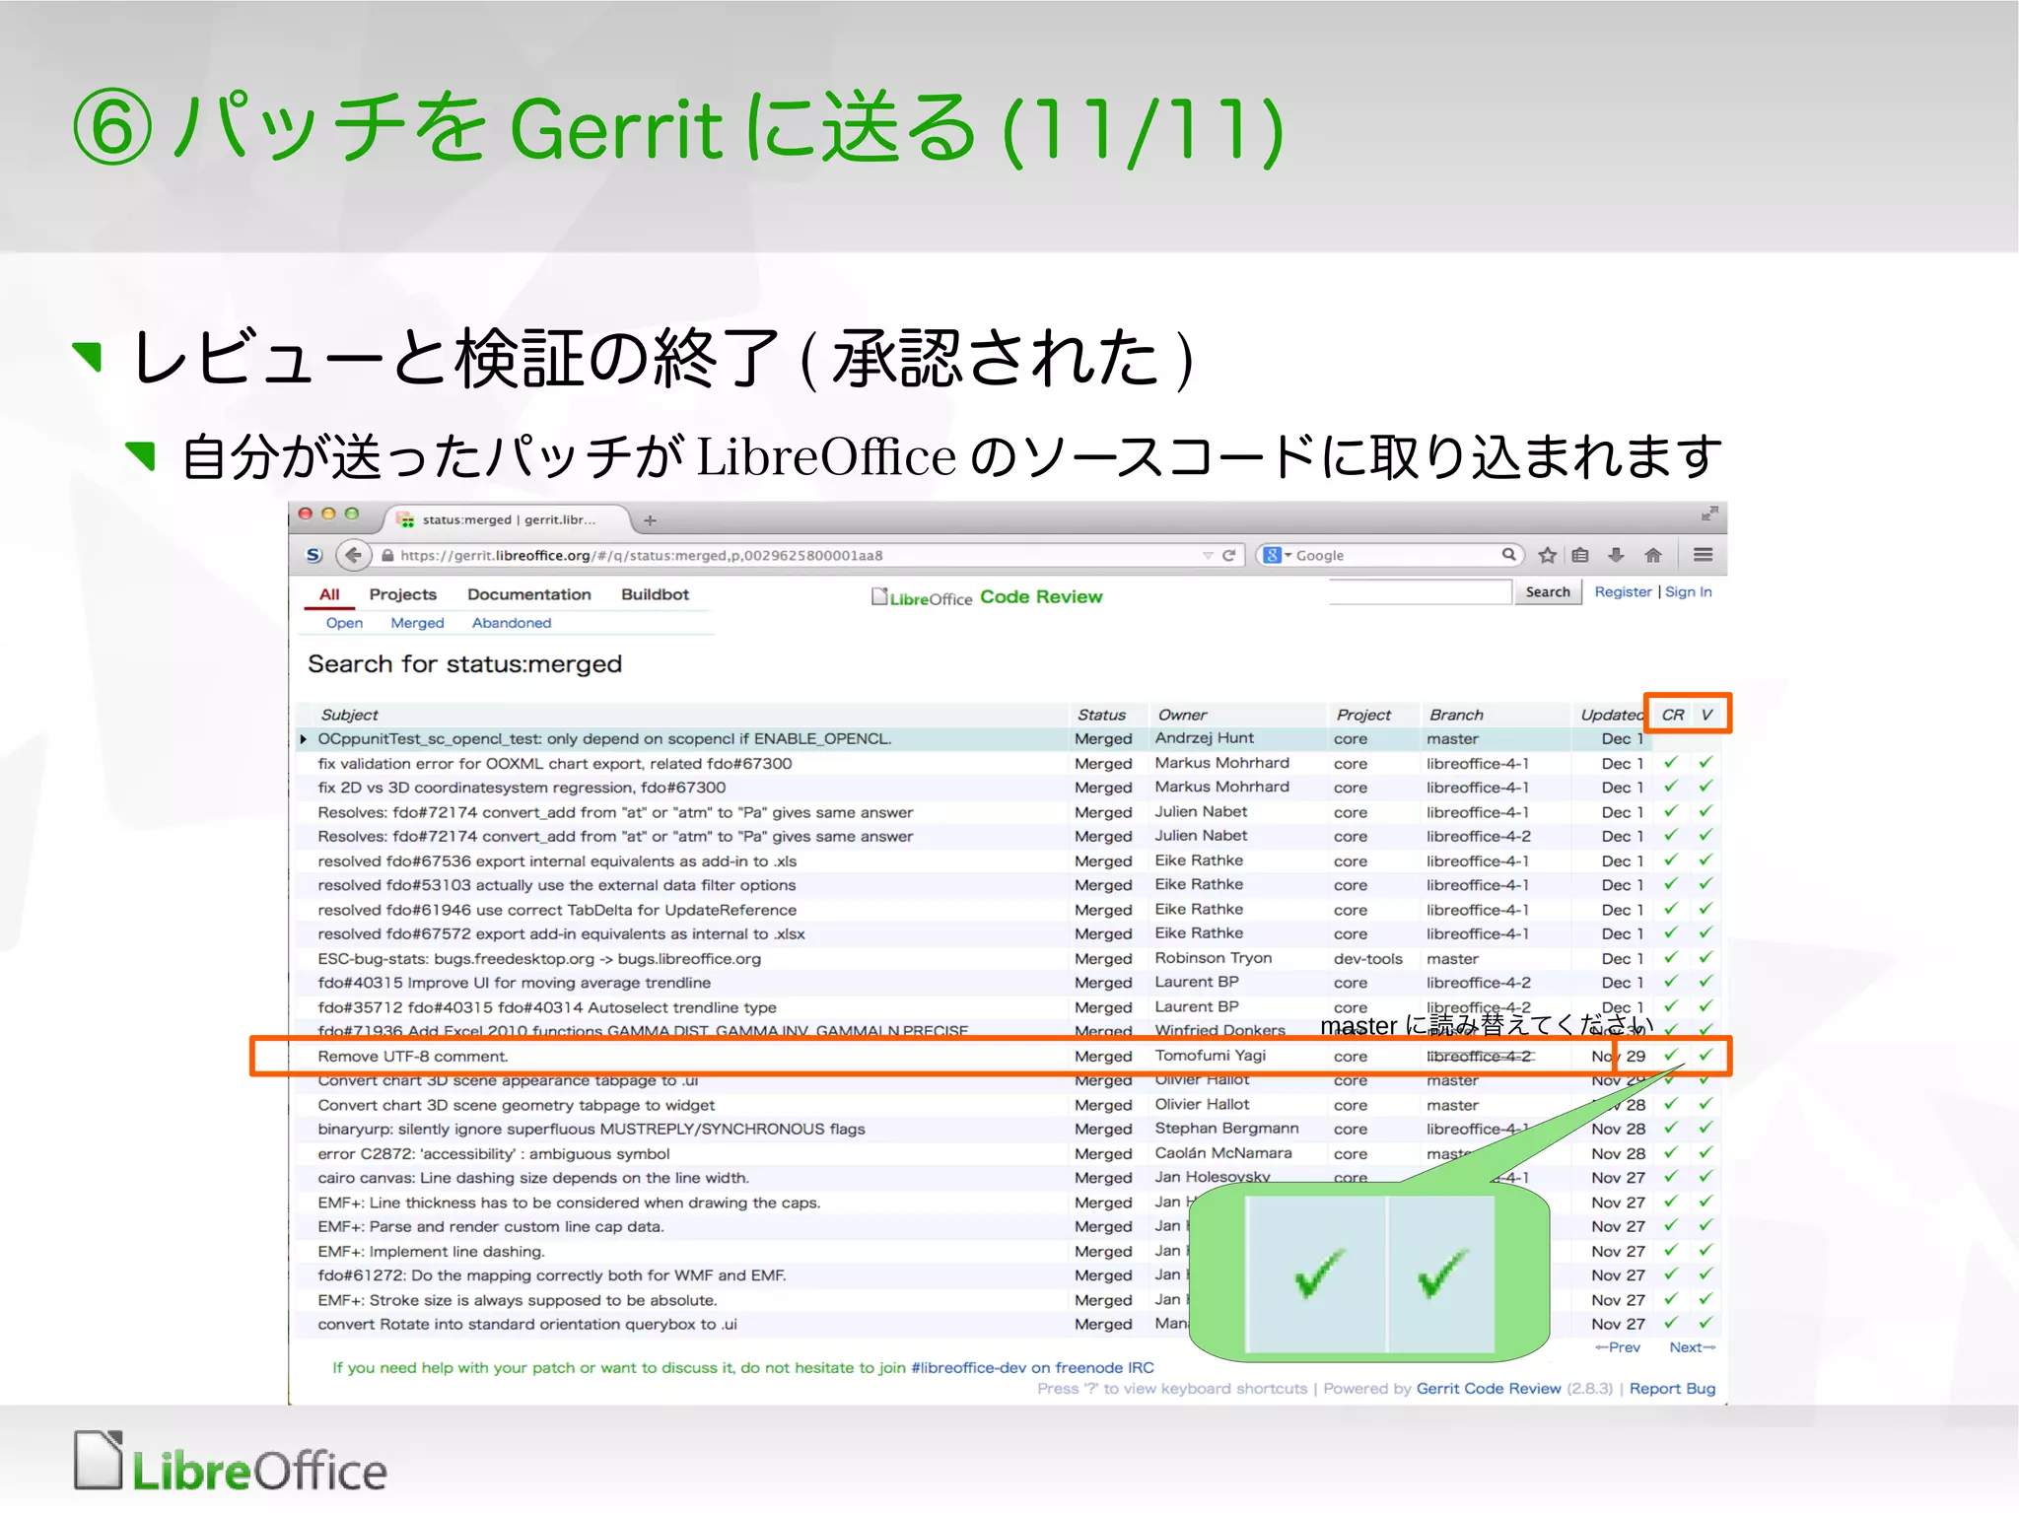Click the Subject column header

click(350, 715)
